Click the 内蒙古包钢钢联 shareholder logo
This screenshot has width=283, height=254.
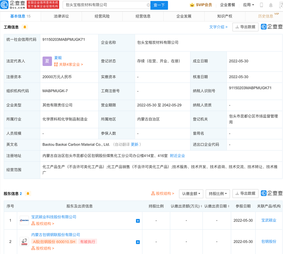tap(24, 242)
